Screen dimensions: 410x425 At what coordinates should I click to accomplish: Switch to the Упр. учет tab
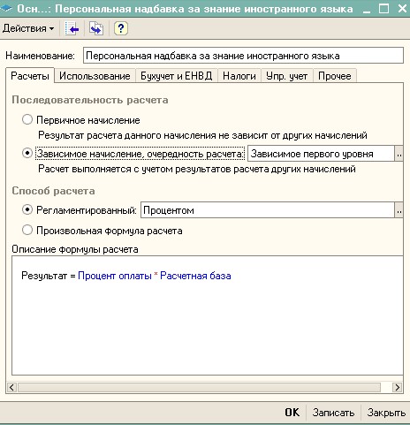point(286,76)
